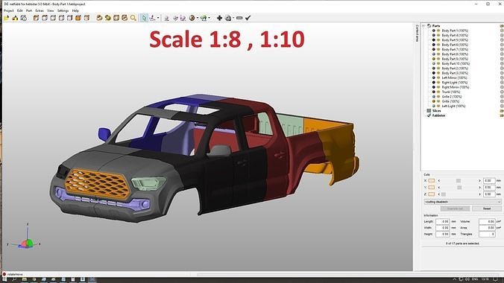Toggle the Y cut plane button
This screenshot has width=504, height=283.
tap(432, 188)
